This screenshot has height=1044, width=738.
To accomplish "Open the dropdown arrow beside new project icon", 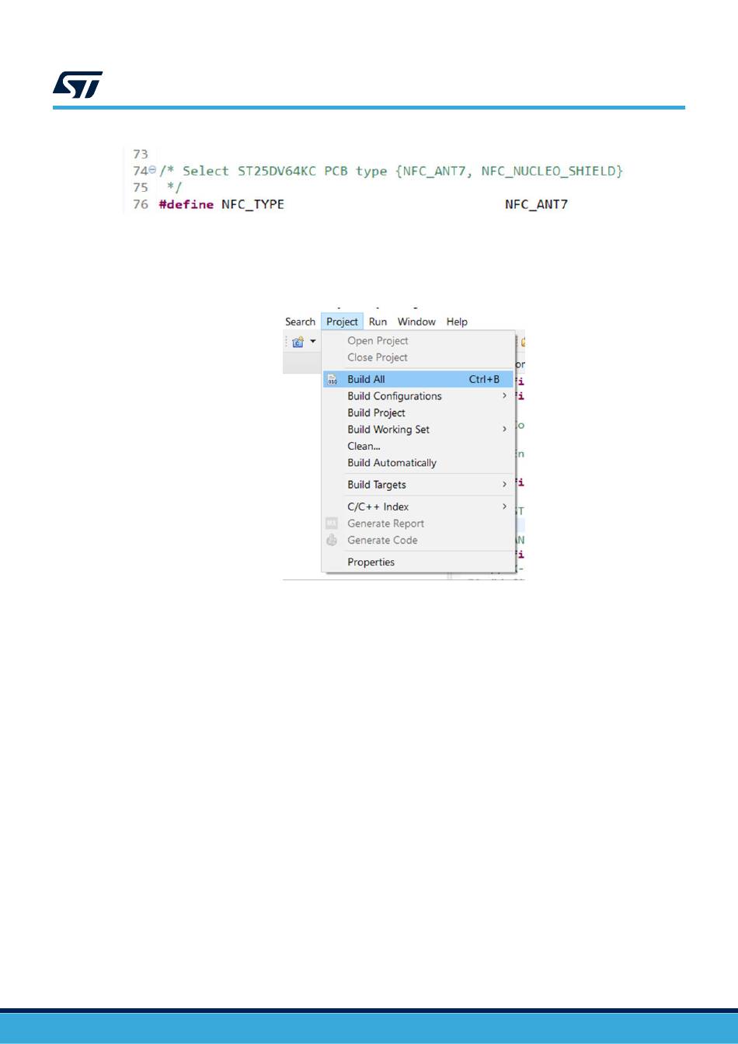I will (313, 342).
